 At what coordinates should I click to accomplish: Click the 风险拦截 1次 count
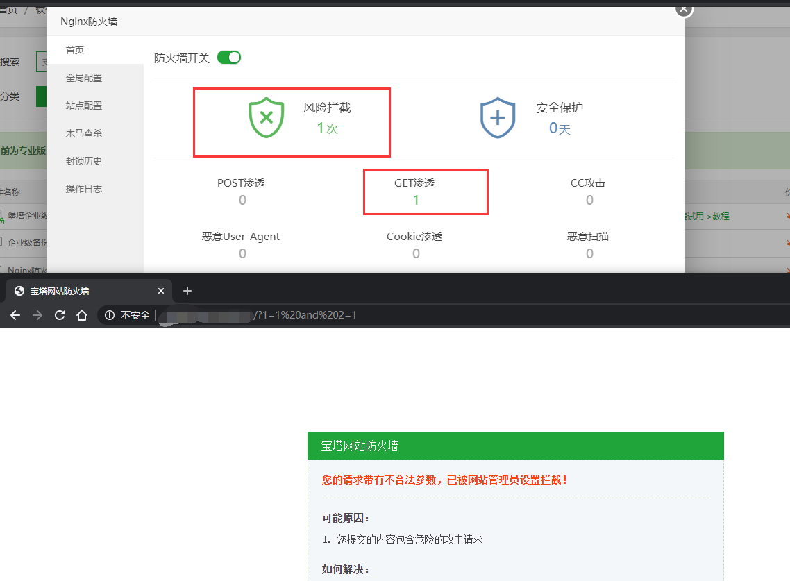click(x=327, y=128)
